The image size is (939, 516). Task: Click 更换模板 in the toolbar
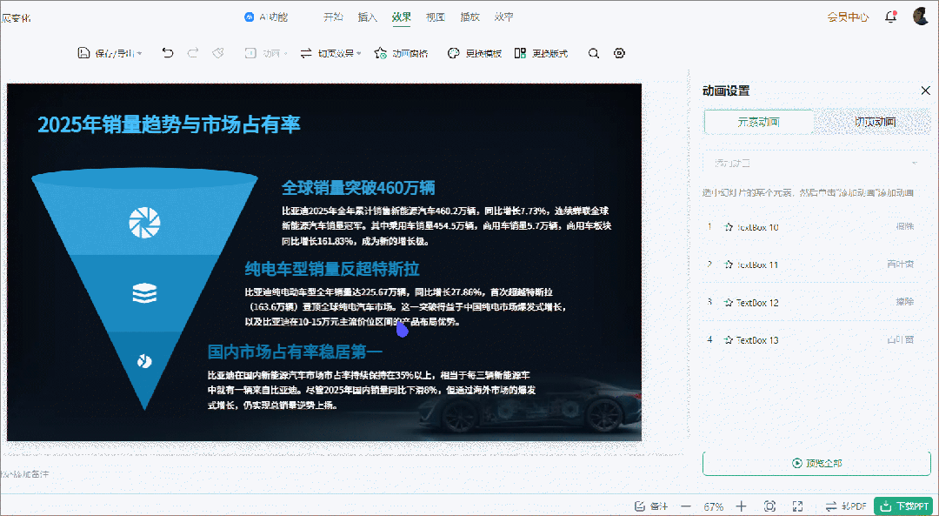(x=475, y=53)
